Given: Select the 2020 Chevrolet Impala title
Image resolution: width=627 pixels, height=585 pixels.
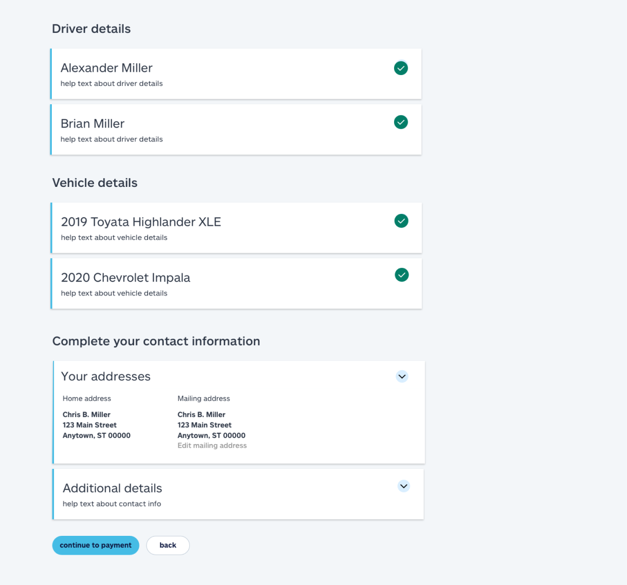Looking at the screenshot, I should (125, 278).
